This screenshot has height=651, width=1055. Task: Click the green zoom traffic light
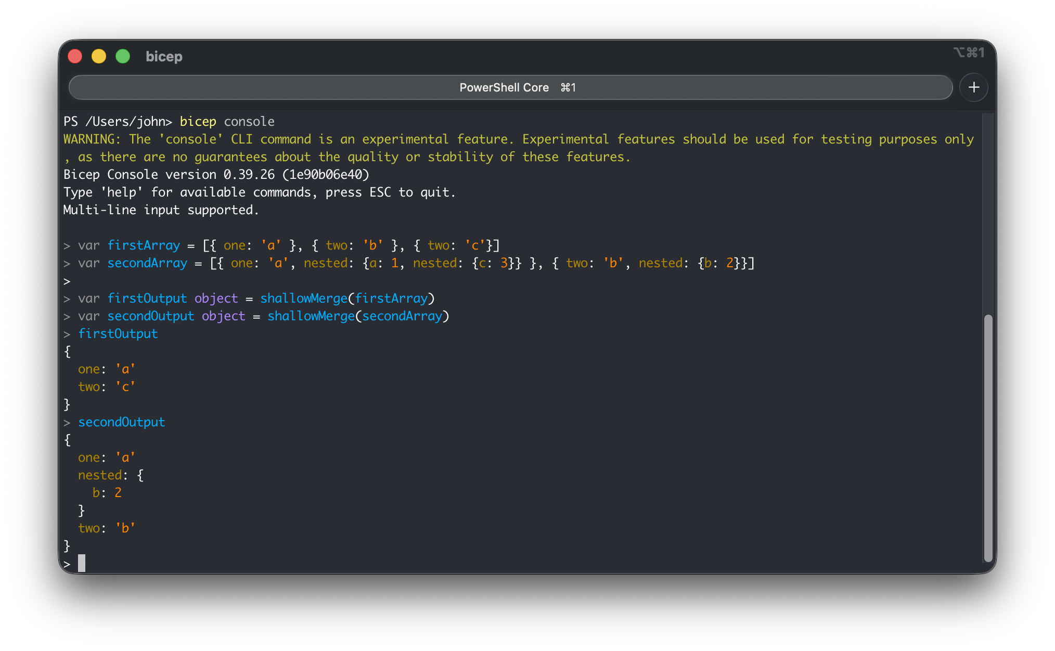123,56
